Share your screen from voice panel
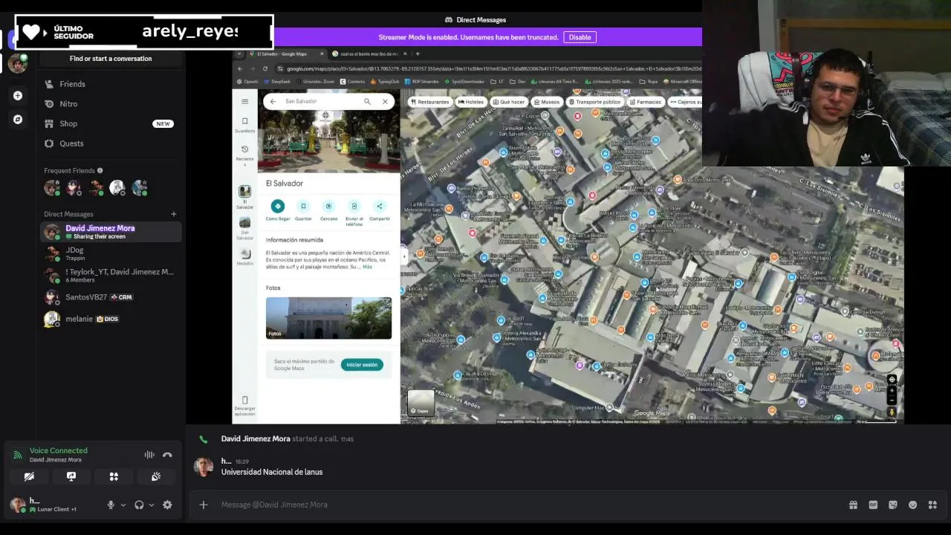The image size is (951, 535). pos(71,476)
